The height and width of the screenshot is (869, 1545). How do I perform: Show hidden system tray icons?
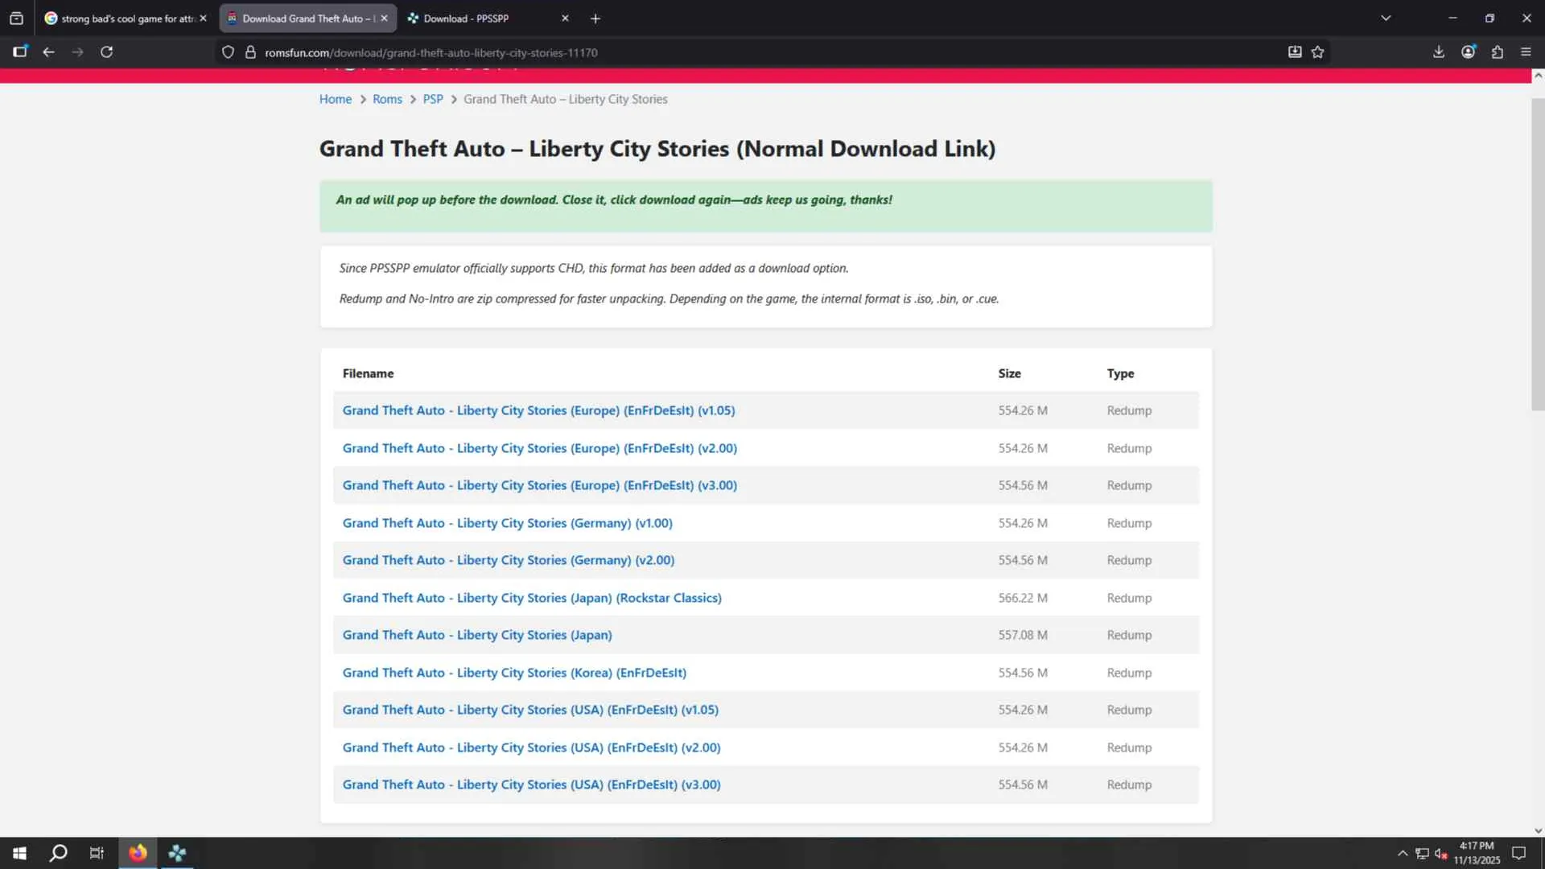1403,853
